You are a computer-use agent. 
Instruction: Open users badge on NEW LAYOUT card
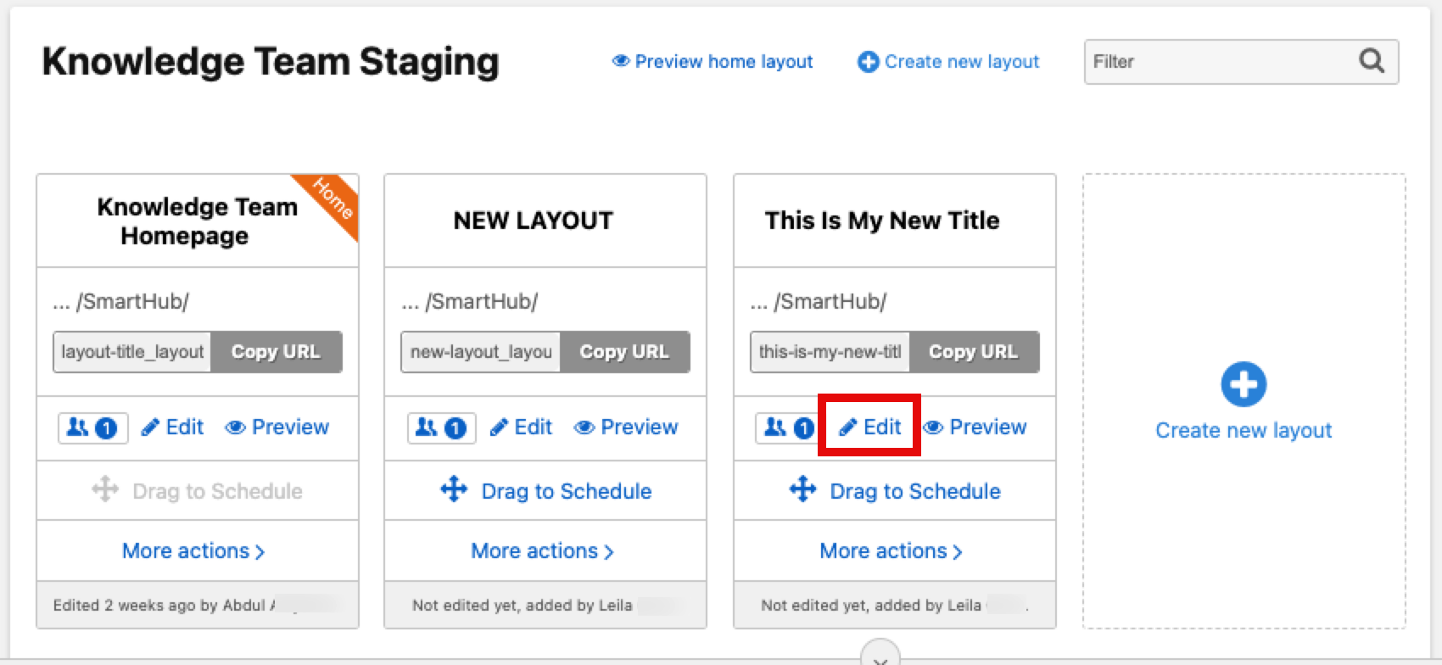441,427
